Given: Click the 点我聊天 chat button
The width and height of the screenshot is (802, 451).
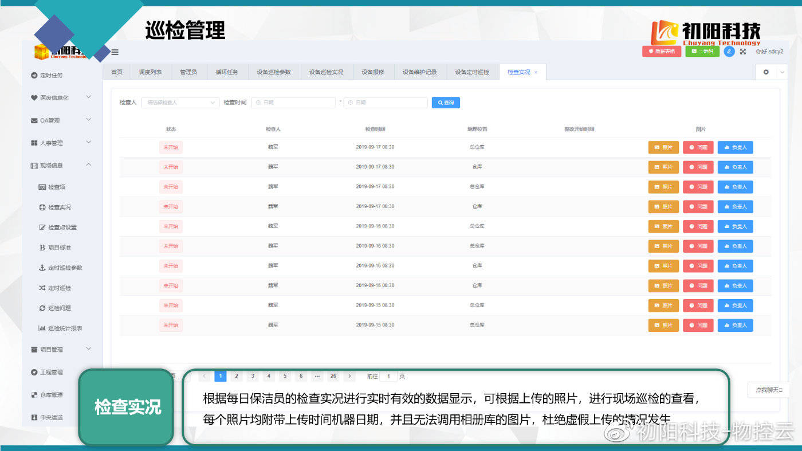Looking at the screenshot, I should point(768,390).
